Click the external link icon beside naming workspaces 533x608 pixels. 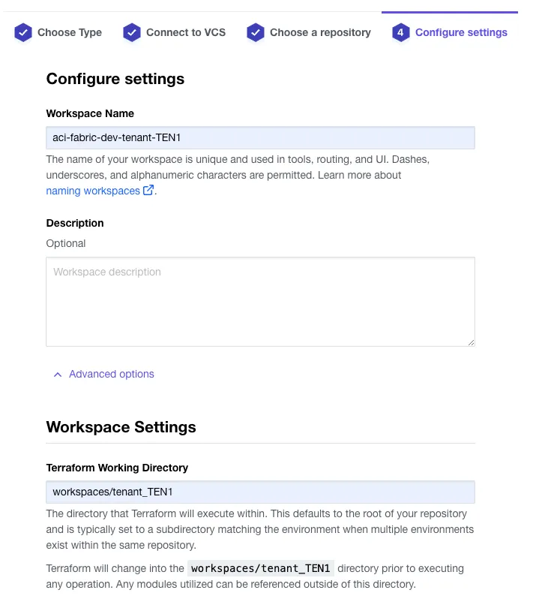pos(148,191)
